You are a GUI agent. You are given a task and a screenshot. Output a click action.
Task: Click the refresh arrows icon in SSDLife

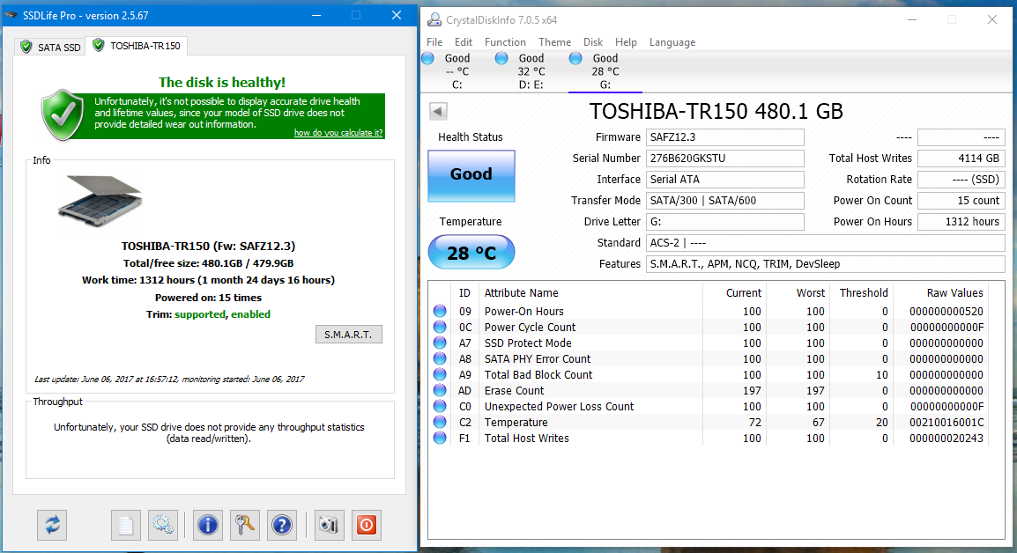click(x=53, y=525)
